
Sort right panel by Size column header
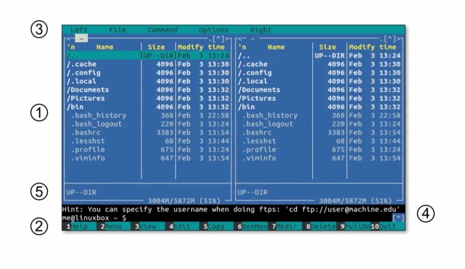coord(328,47)
